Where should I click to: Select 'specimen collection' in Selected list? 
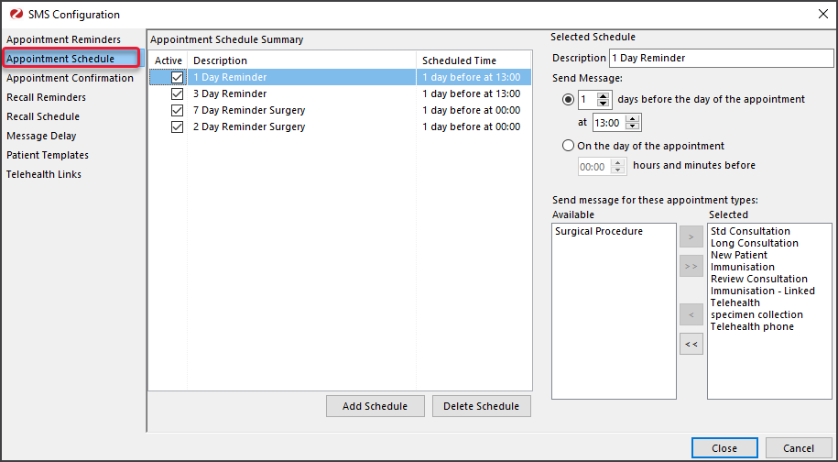click(756, 314)
